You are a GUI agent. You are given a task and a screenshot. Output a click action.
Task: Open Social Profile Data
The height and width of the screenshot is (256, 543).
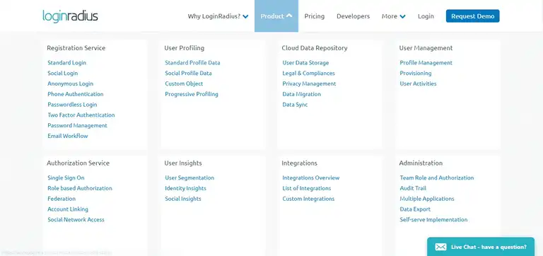(x=188, y=73)
